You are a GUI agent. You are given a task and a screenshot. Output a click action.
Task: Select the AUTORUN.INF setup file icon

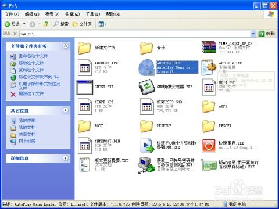[209, 67]
